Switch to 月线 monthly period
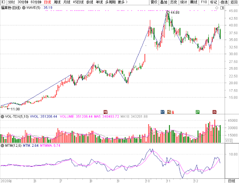 click(67, 2)
